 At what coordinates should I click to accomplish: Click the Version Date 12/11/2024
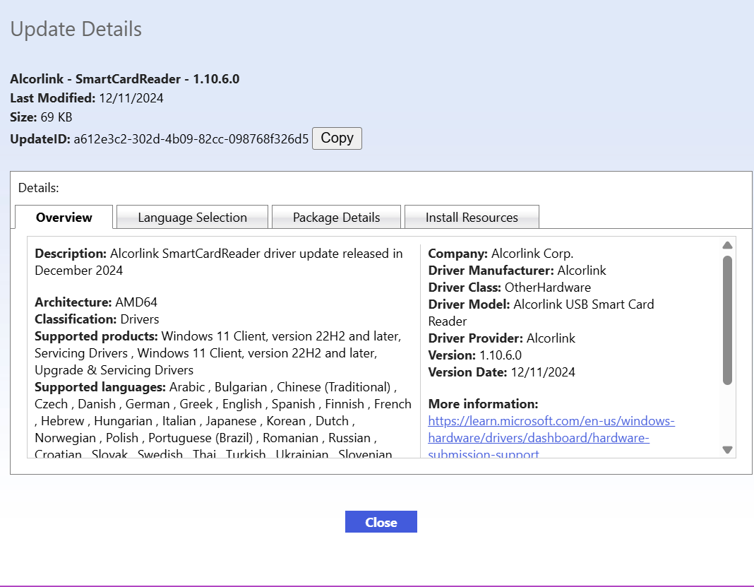coord(543,372)
